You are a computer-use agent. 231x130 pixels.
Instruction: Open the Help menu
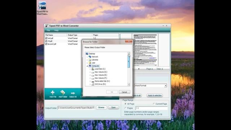(56, 30)
